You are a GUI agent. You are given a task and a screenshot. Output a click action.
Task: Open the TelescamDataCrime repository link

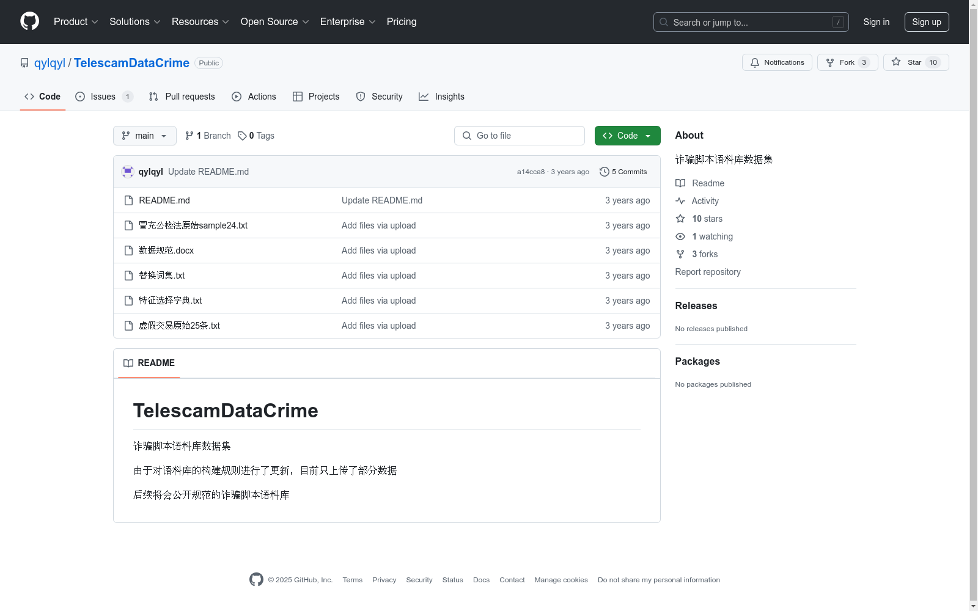131,63
